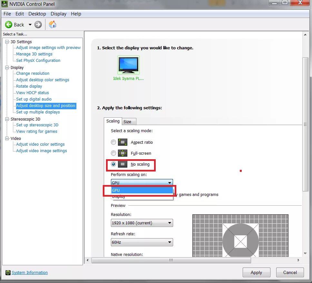Click the Cancel button
The width and height of the screenshot is (312, 283).
click(x=290, y=272)
